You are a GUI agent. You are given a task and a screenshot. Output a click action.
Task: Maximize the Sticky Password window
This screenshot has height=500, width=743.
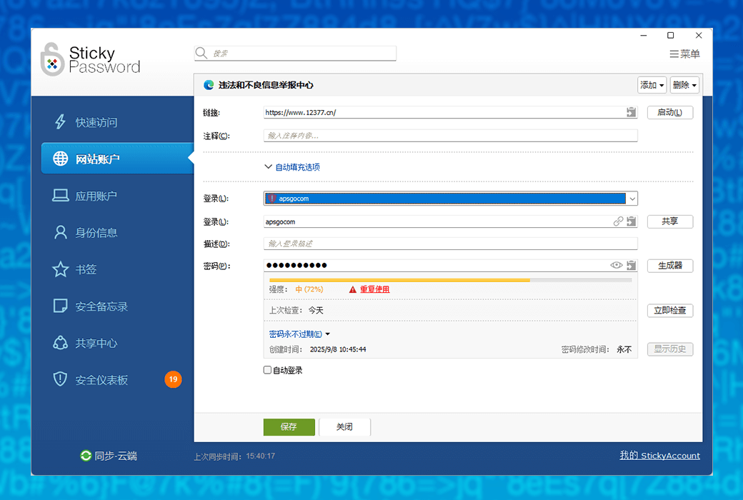point(671,36)
